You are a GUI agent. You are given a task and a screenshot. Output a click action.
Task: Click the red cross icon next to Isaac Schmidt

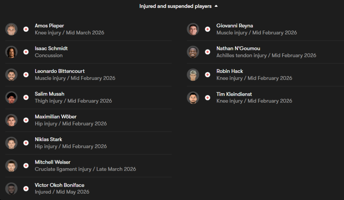point(26,52)
